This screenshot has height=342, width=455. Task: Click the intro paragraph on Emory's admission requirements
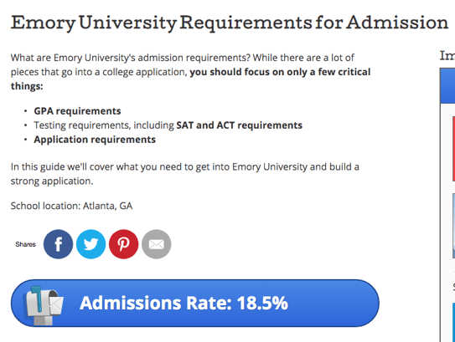[x=191, y=72]
